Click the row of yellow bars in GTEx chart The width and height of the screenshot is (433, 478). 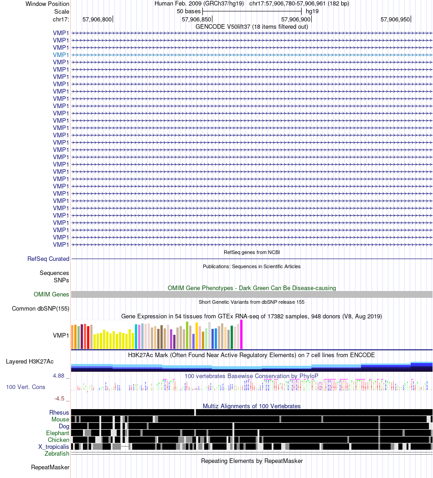coord(114,340)
